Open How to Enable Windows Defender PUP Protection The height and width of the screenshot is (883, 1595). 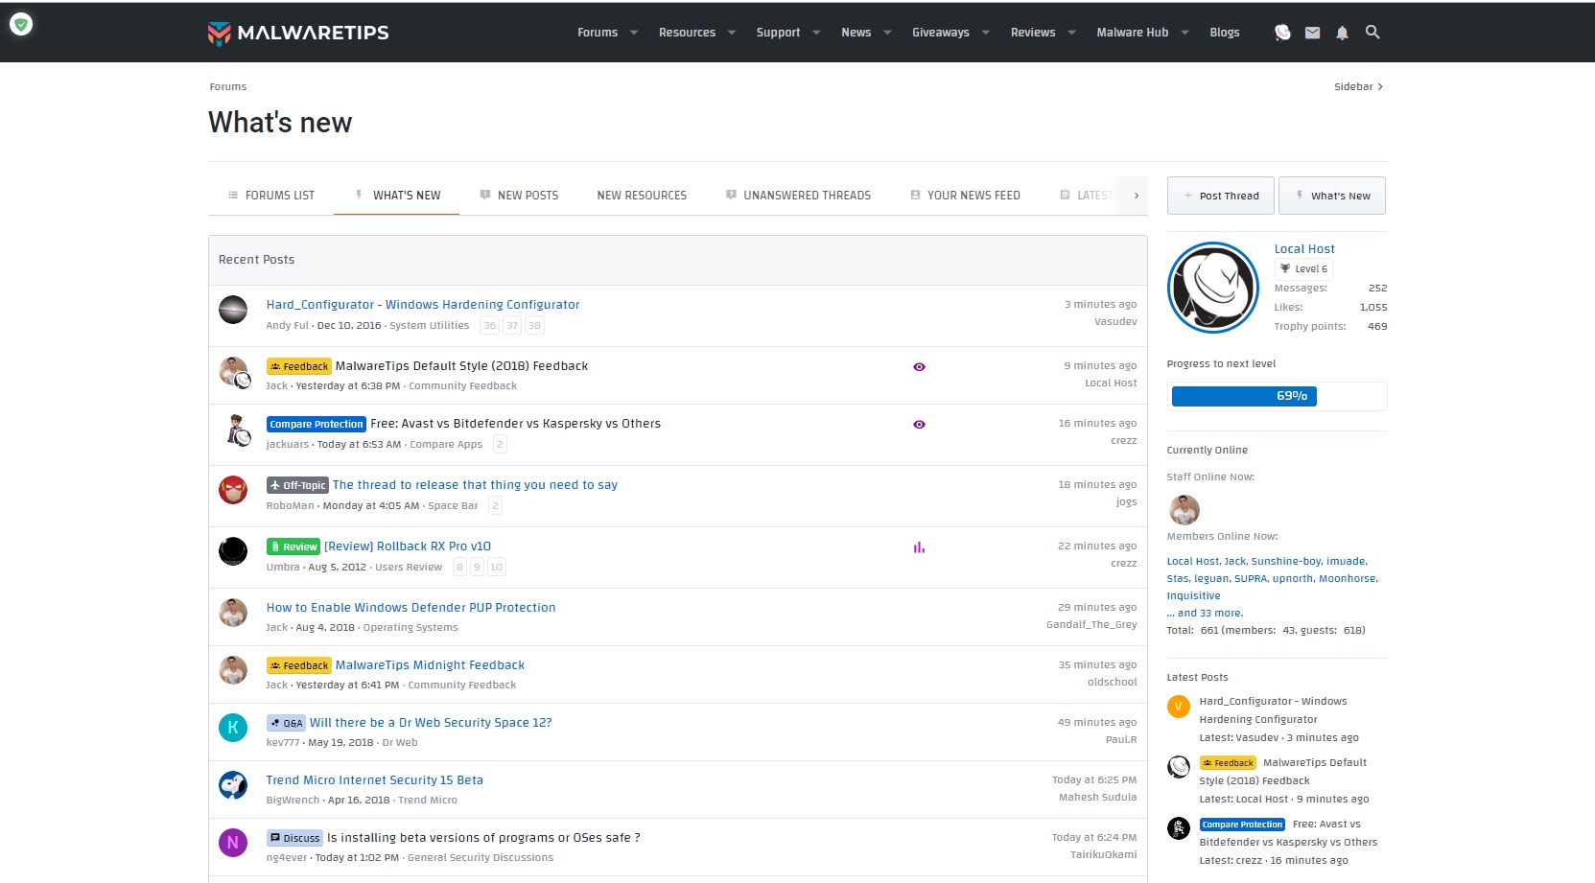click(410, 608)
